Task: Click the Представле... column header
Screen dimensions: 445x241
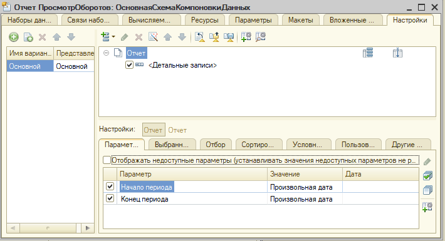Action: click(74, 53)
